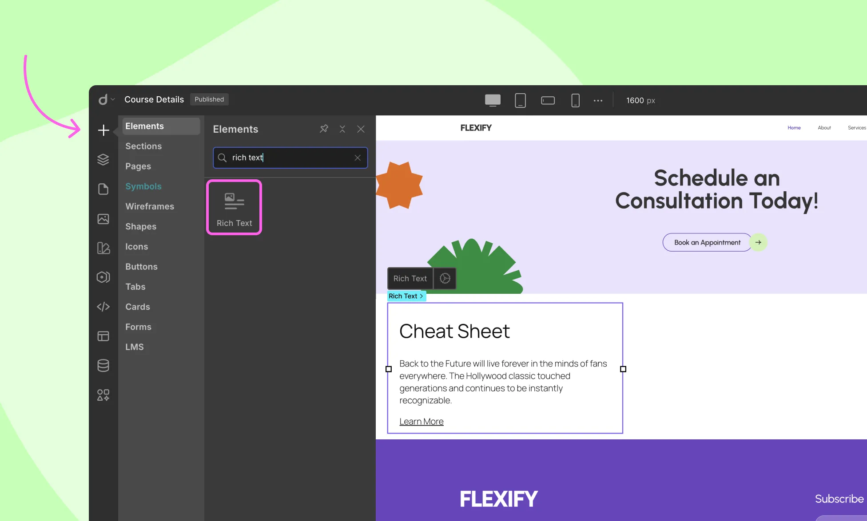Select the landscape mobile breakpoint icon
Image resolution: width=867 pixels, height=521 pixels.
point(548,100)
